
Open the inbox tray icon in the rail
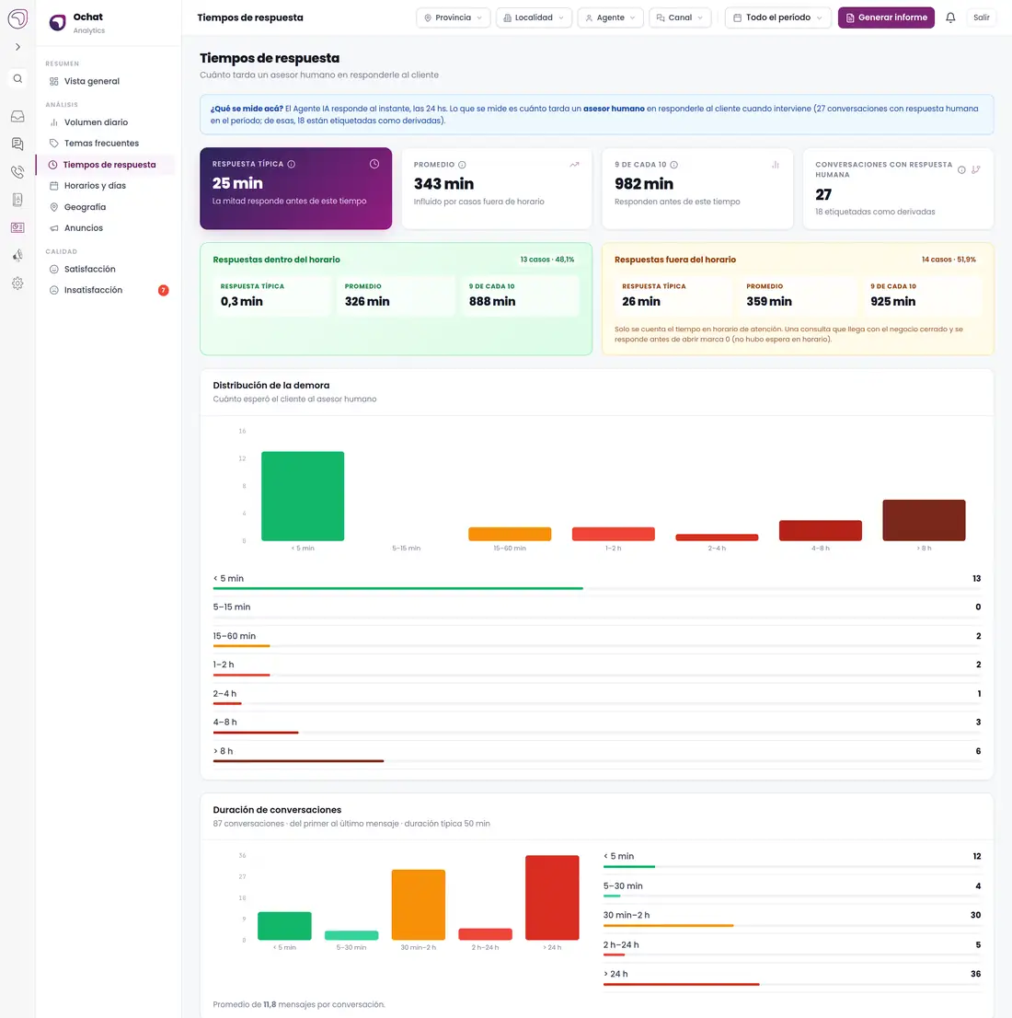[x=17, y=116]
